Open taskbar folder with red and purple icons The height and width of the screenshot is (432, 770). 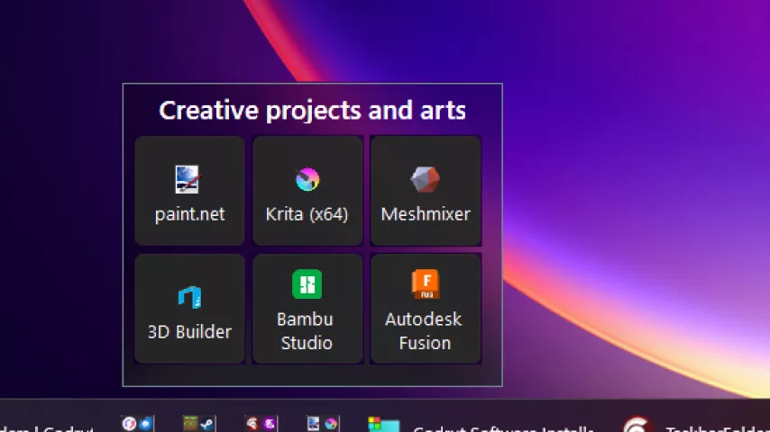(261, 423)
